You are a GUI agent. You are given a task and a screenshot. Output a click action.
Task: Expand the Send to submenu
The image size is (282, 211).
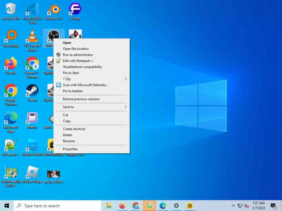point(91,107)
